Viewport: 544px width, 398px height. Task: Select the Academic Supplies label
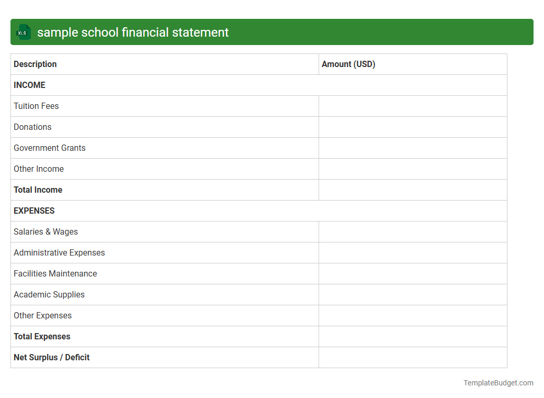point(49,294)
